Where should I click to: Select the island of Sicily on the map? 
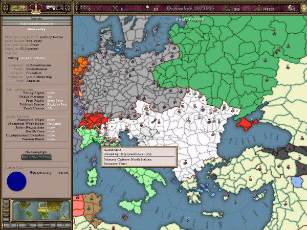coord(132,207)
